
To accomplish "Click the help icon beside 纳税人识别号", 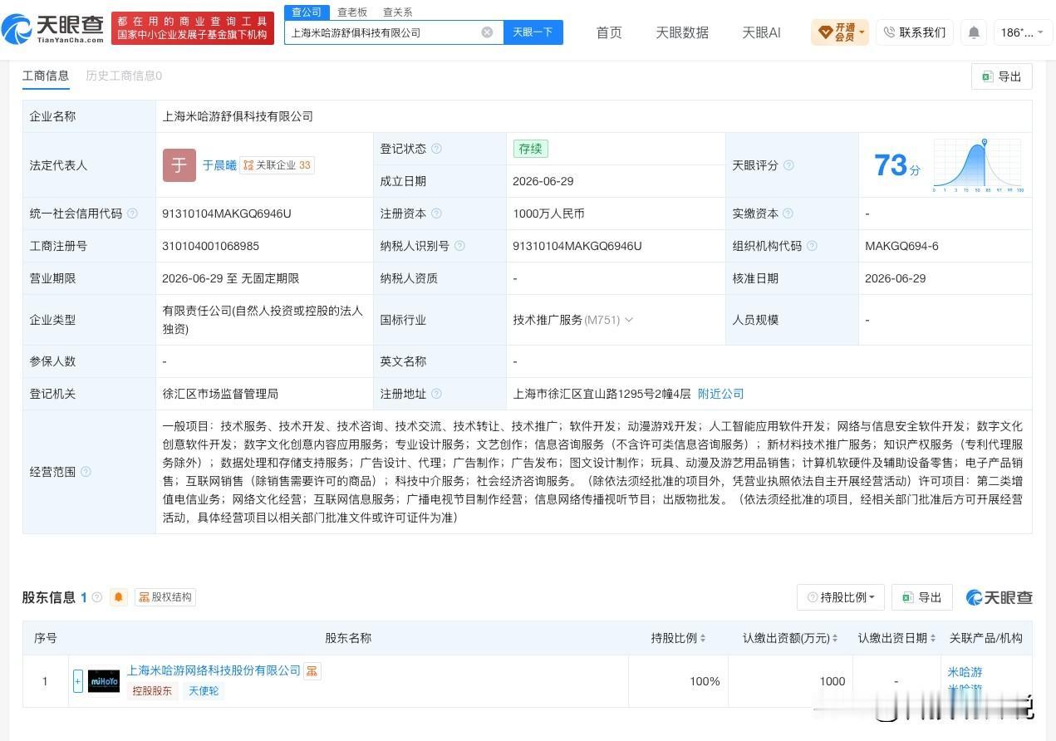I will click(x=459, y=246).
